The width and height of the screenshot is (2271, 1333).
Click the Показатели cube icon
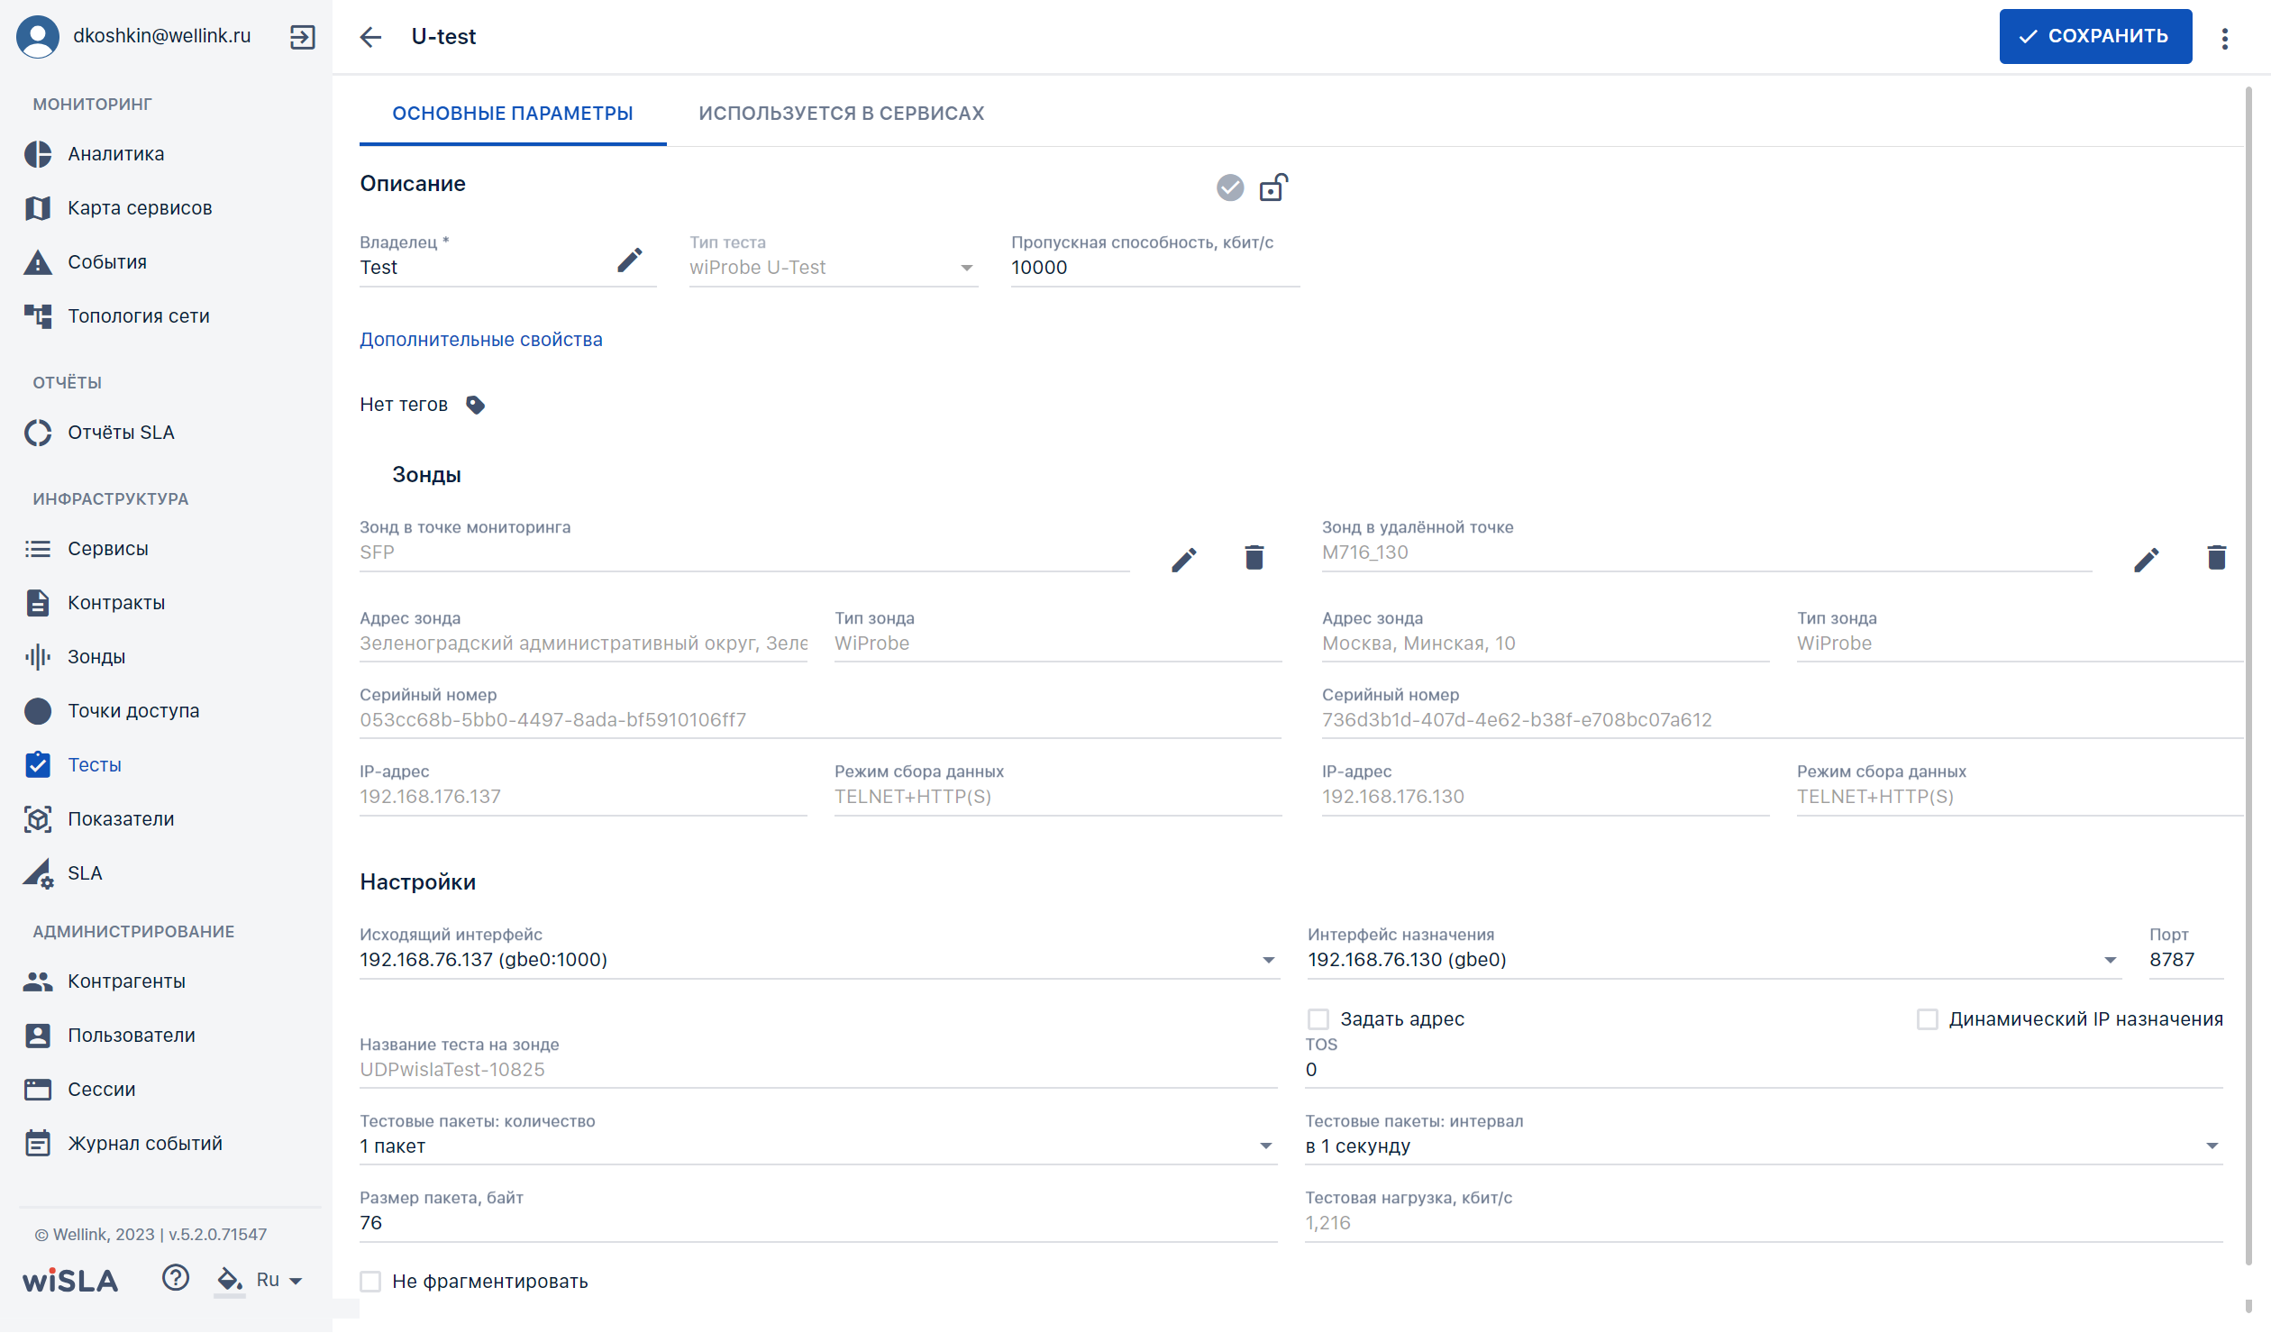(x=38, y=819)
